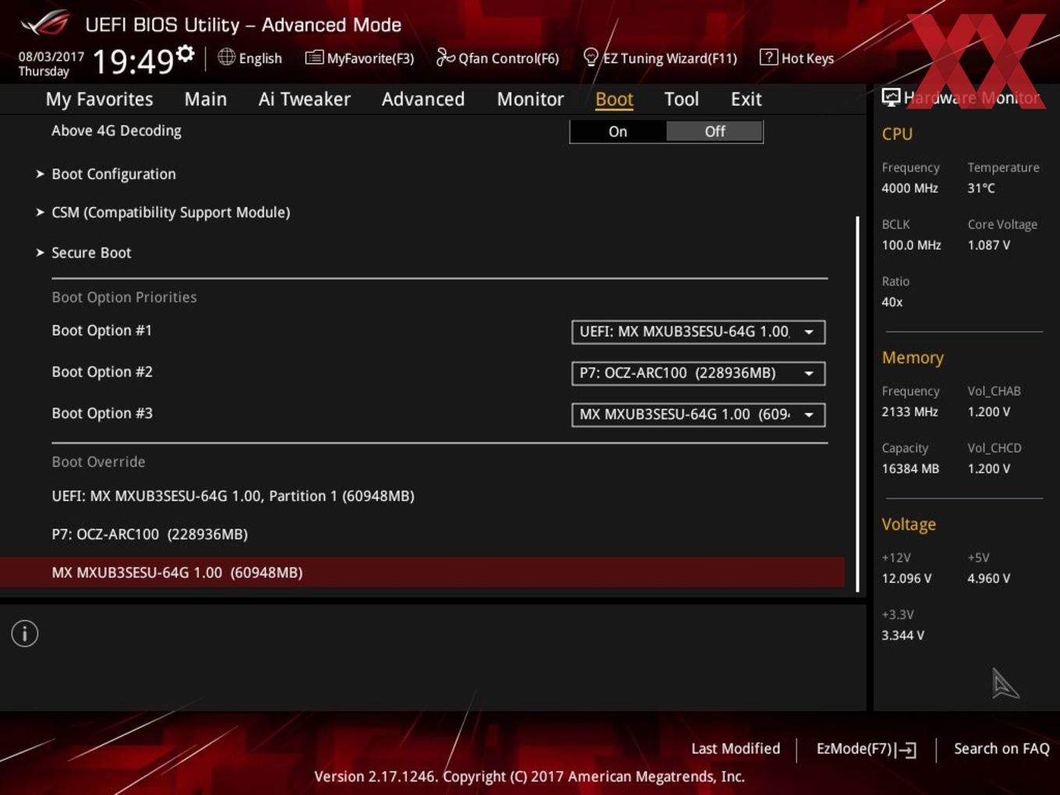
Task: Open Qfan Control(F6)
Action: 508,58
